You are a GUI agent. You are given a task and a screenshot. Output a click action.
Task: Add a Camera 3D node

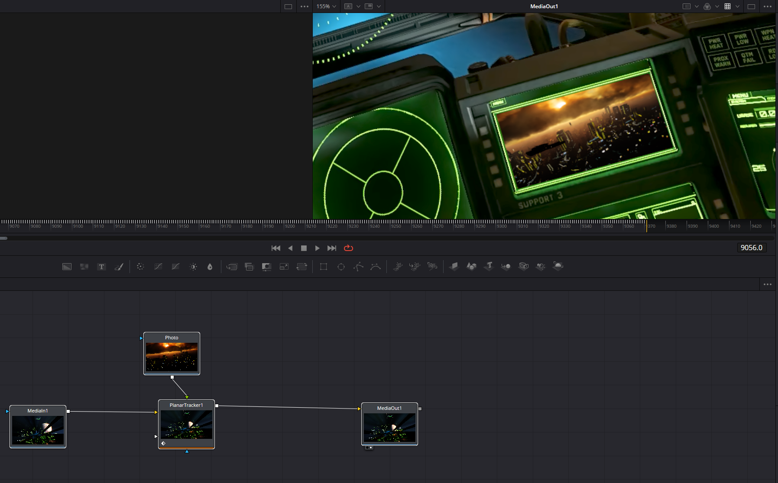[524, 266]
